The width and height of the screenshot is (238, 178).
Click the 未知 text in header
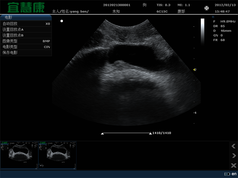coord(116,11)
